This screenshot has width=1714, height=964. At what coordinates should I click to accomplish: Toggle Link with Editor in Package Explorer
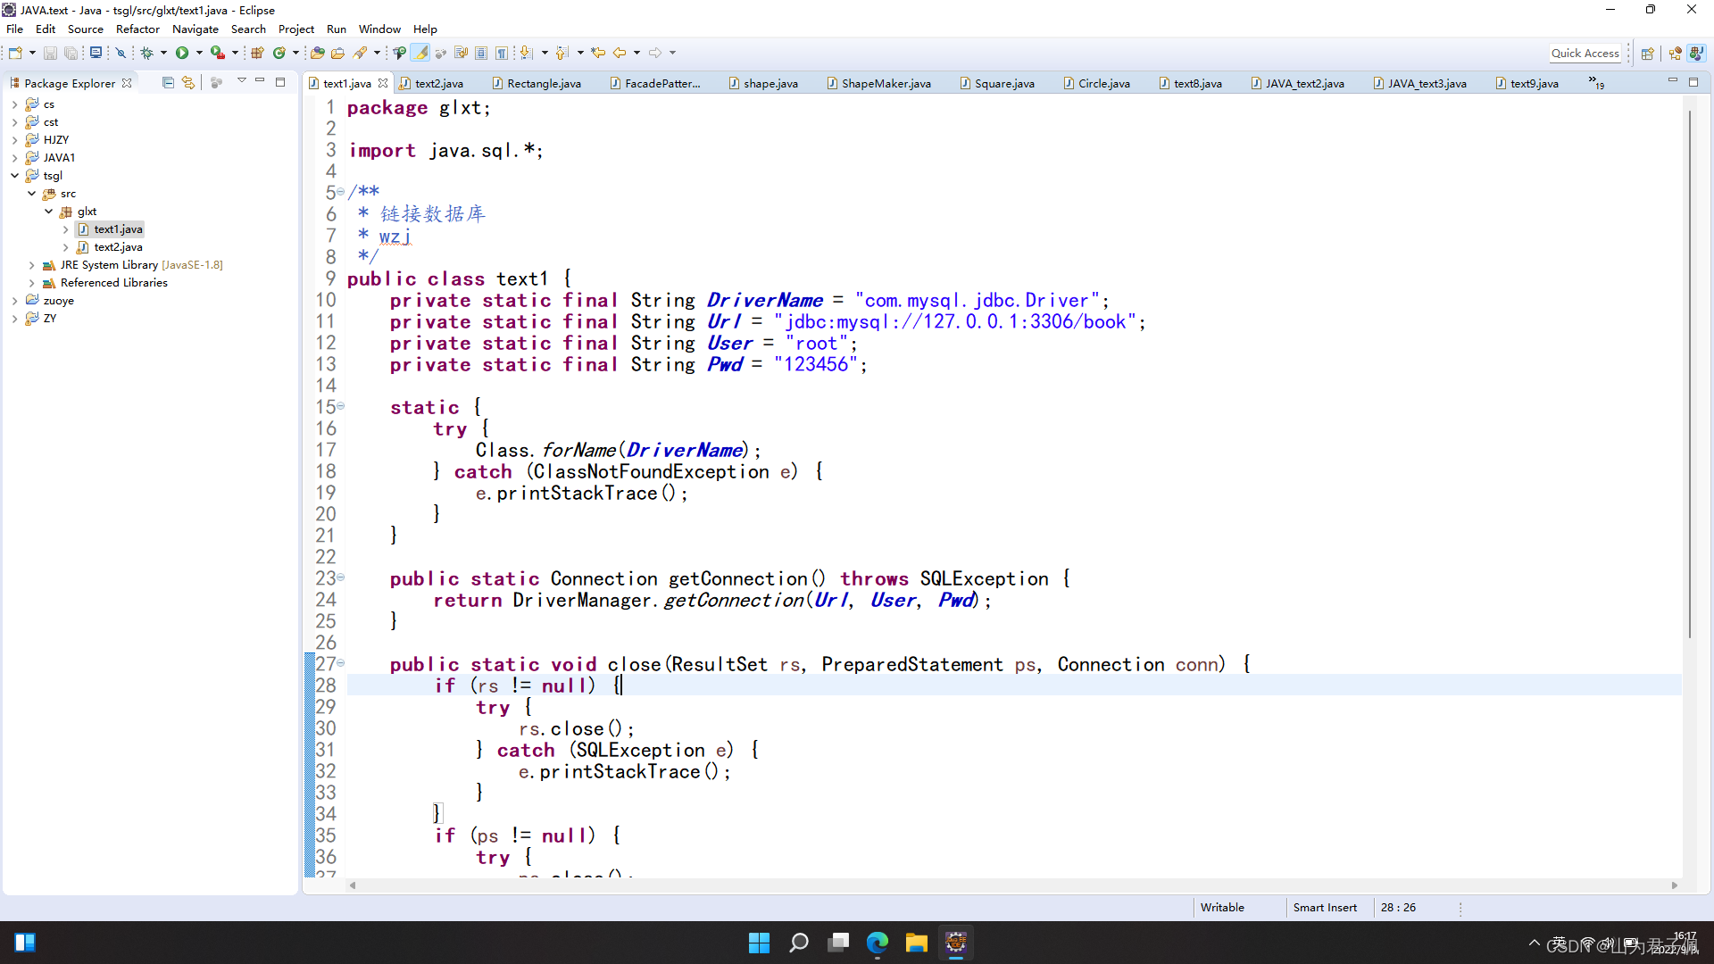point(187,83)
